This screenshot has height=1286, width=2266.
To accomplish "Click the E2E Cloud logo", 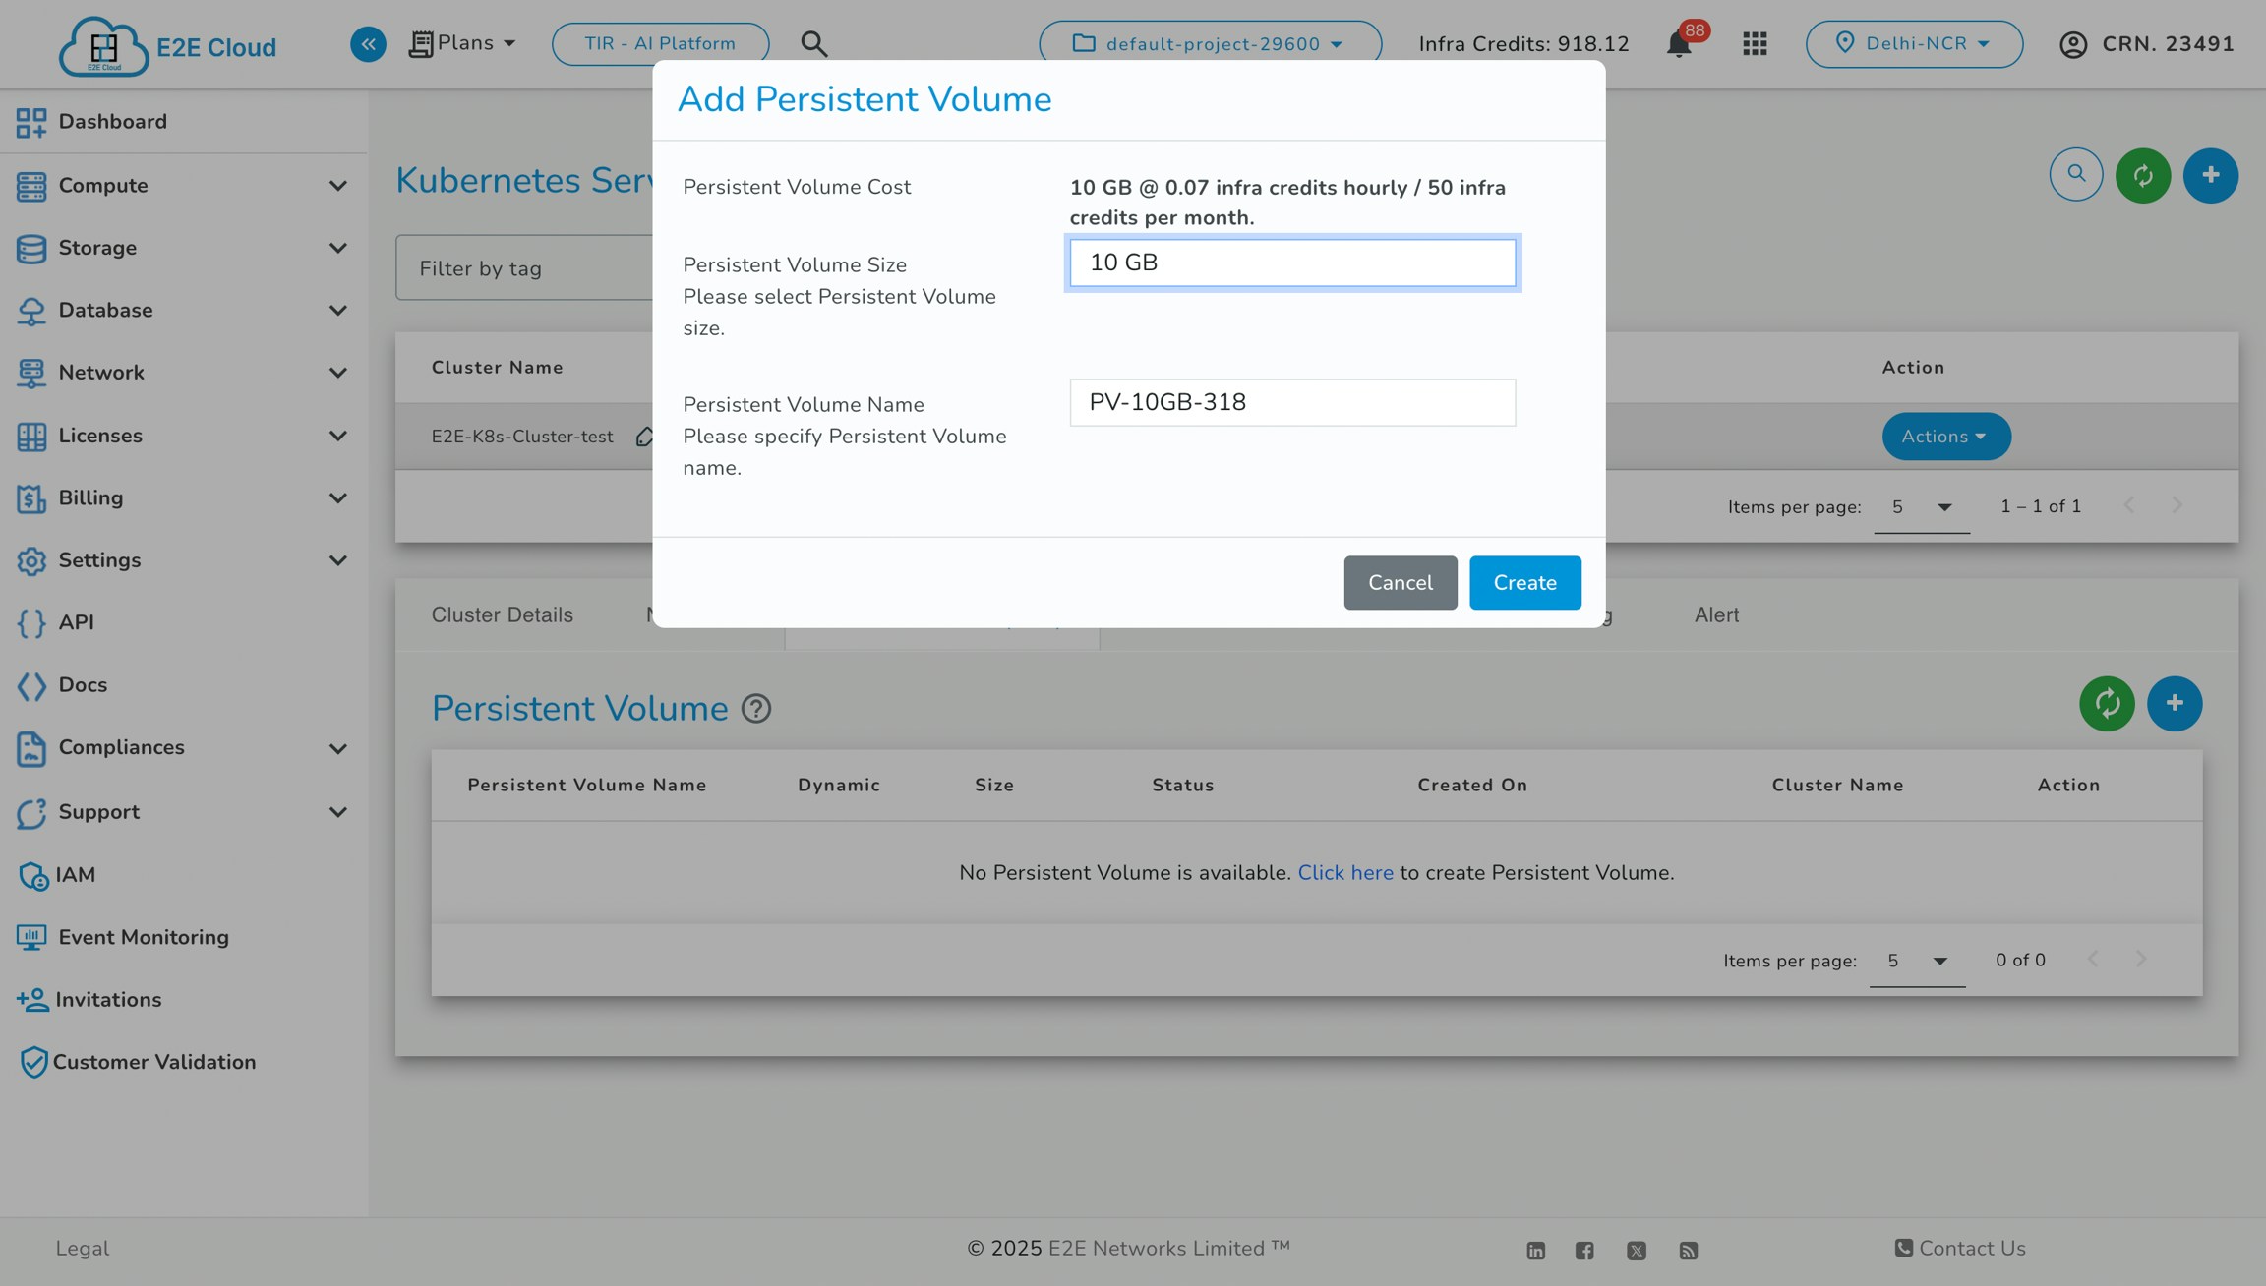I will coord(167,45).
